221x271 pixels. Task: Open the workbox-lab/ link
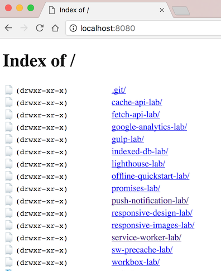(136, 262)
